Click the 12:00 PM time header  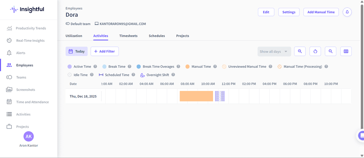pos(229,84)
